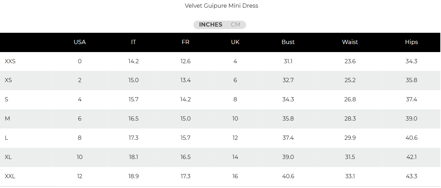Image resolution: width=441 pixels, height=188 pixels.
Task: Click the Waist column header
Action: pos(350,42)
